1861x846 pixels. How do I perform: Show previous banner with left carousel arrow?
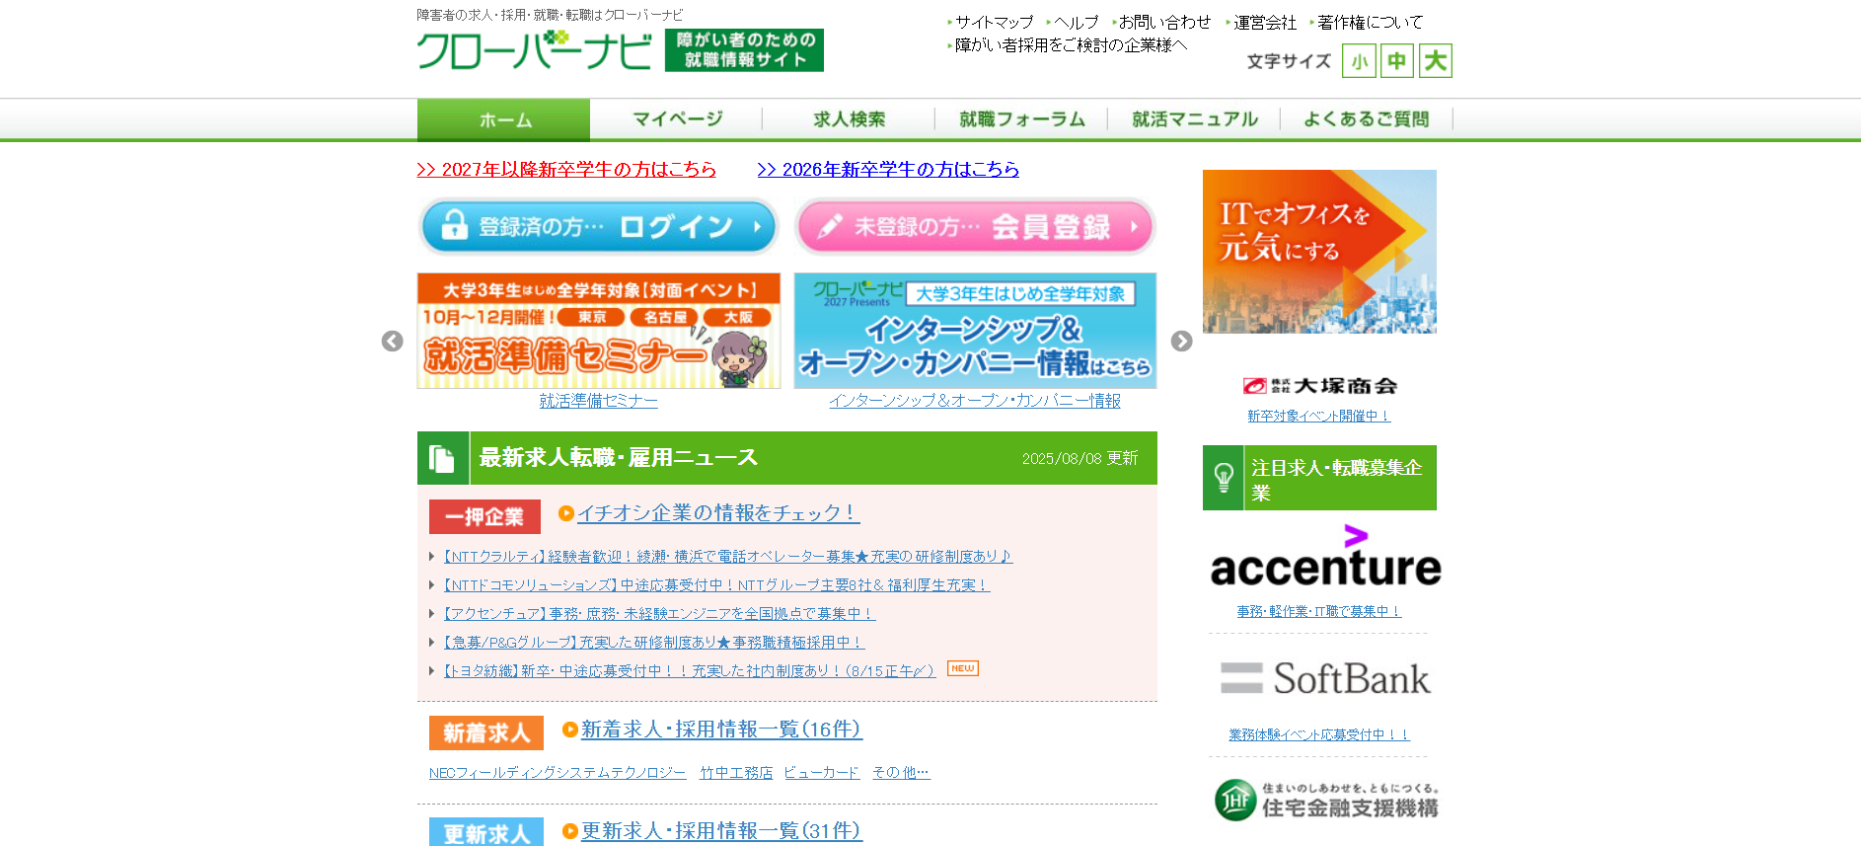tap(393, 341)
